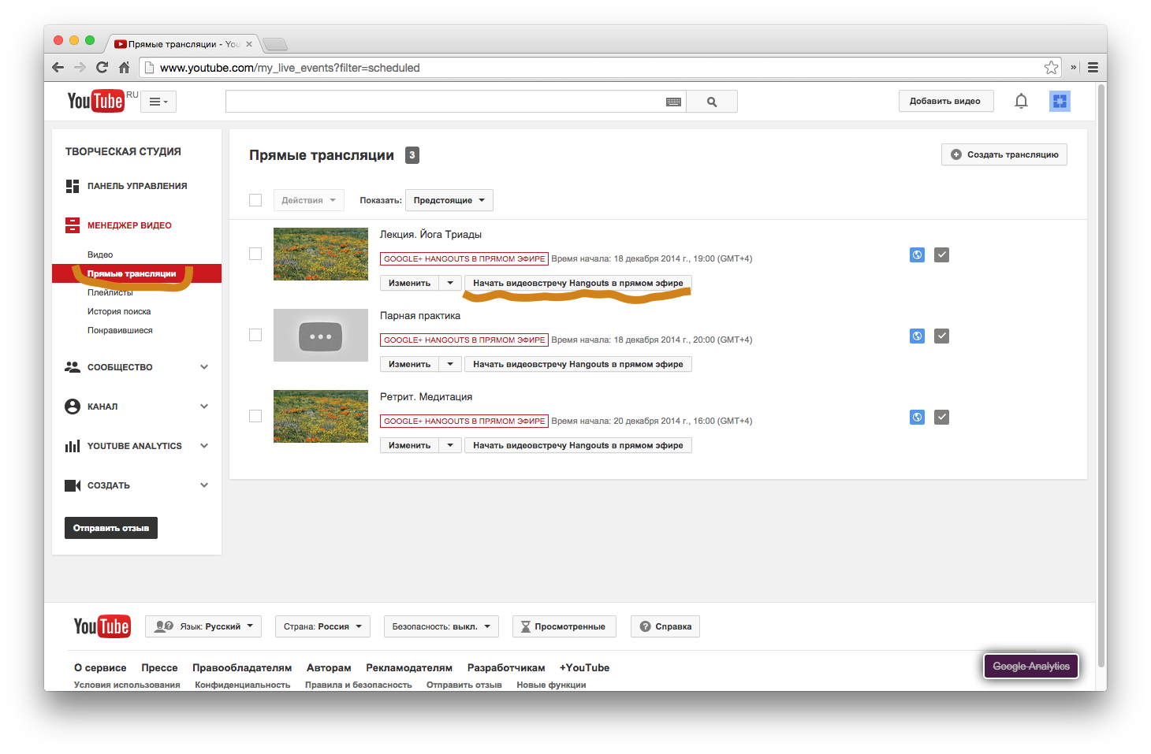
Task: Tick the checkbox for Лекция. Йога Триады
Action: tap(255, 254)
